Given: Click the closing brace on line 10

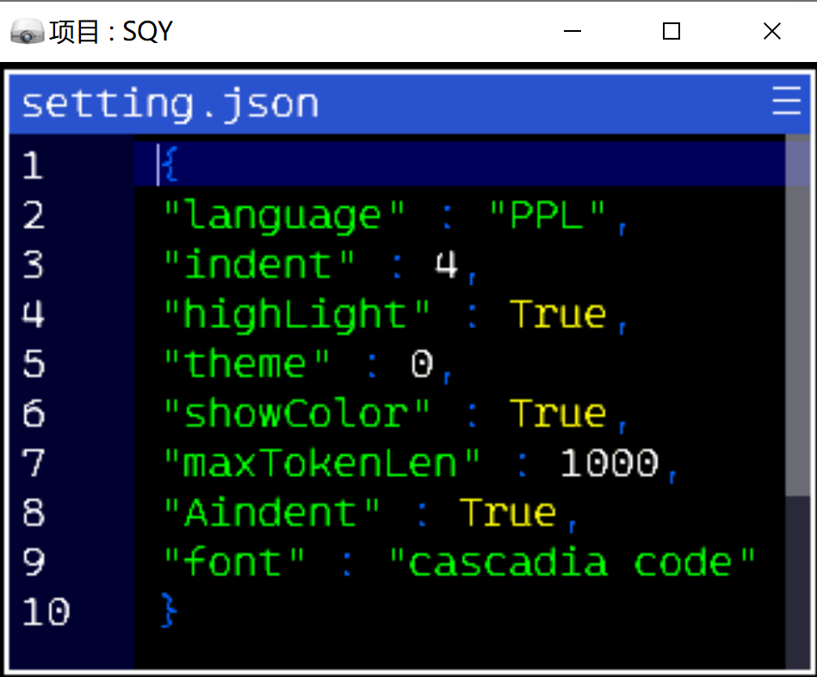Looking at the screenshot, I should coord(170,611).
